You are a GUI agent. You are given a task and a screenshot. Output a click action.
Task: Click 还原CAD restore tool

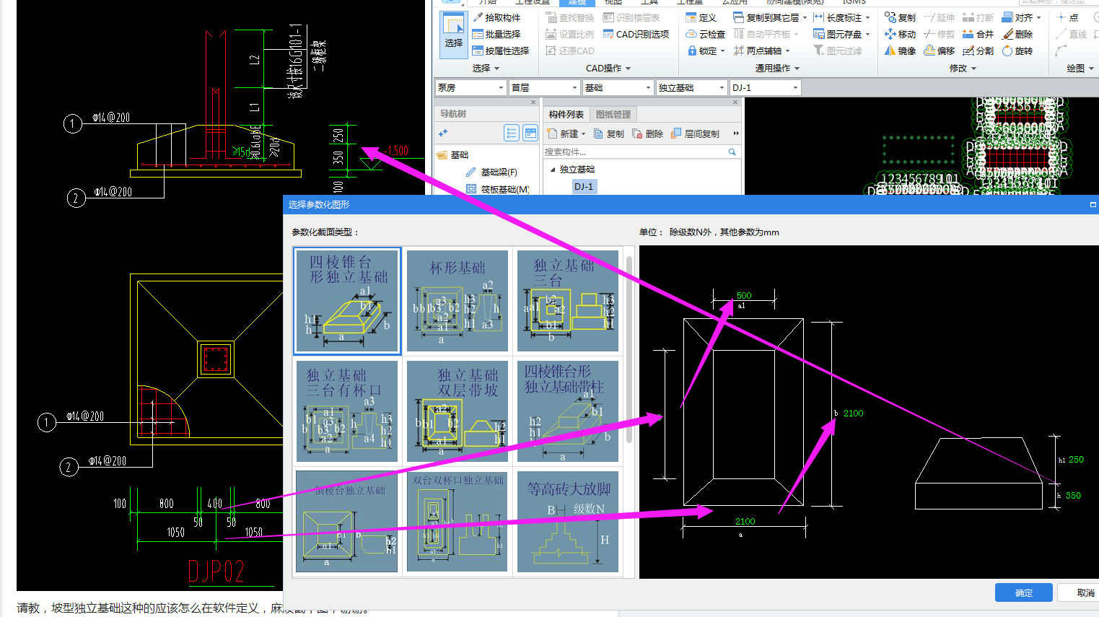point(570,51)
